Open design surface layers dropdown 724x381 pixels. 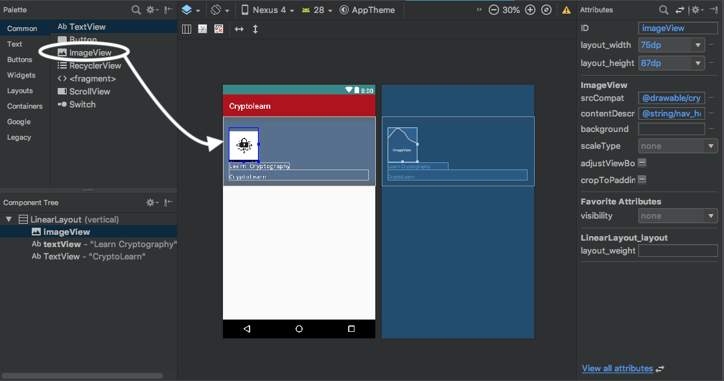pos(191,10)
